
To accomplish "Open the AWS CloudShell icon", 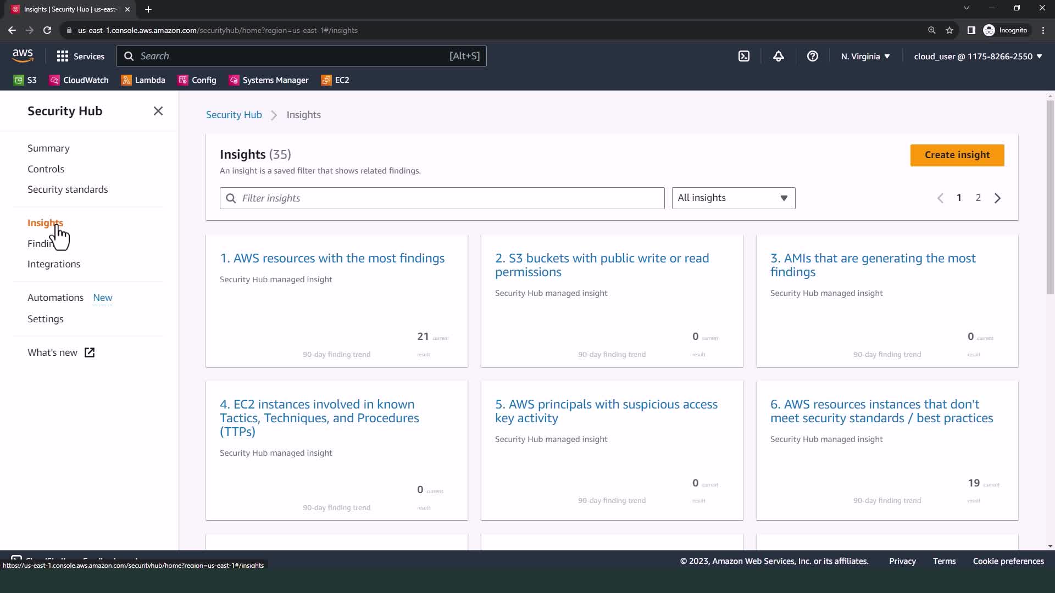I will tap(743, 56).
